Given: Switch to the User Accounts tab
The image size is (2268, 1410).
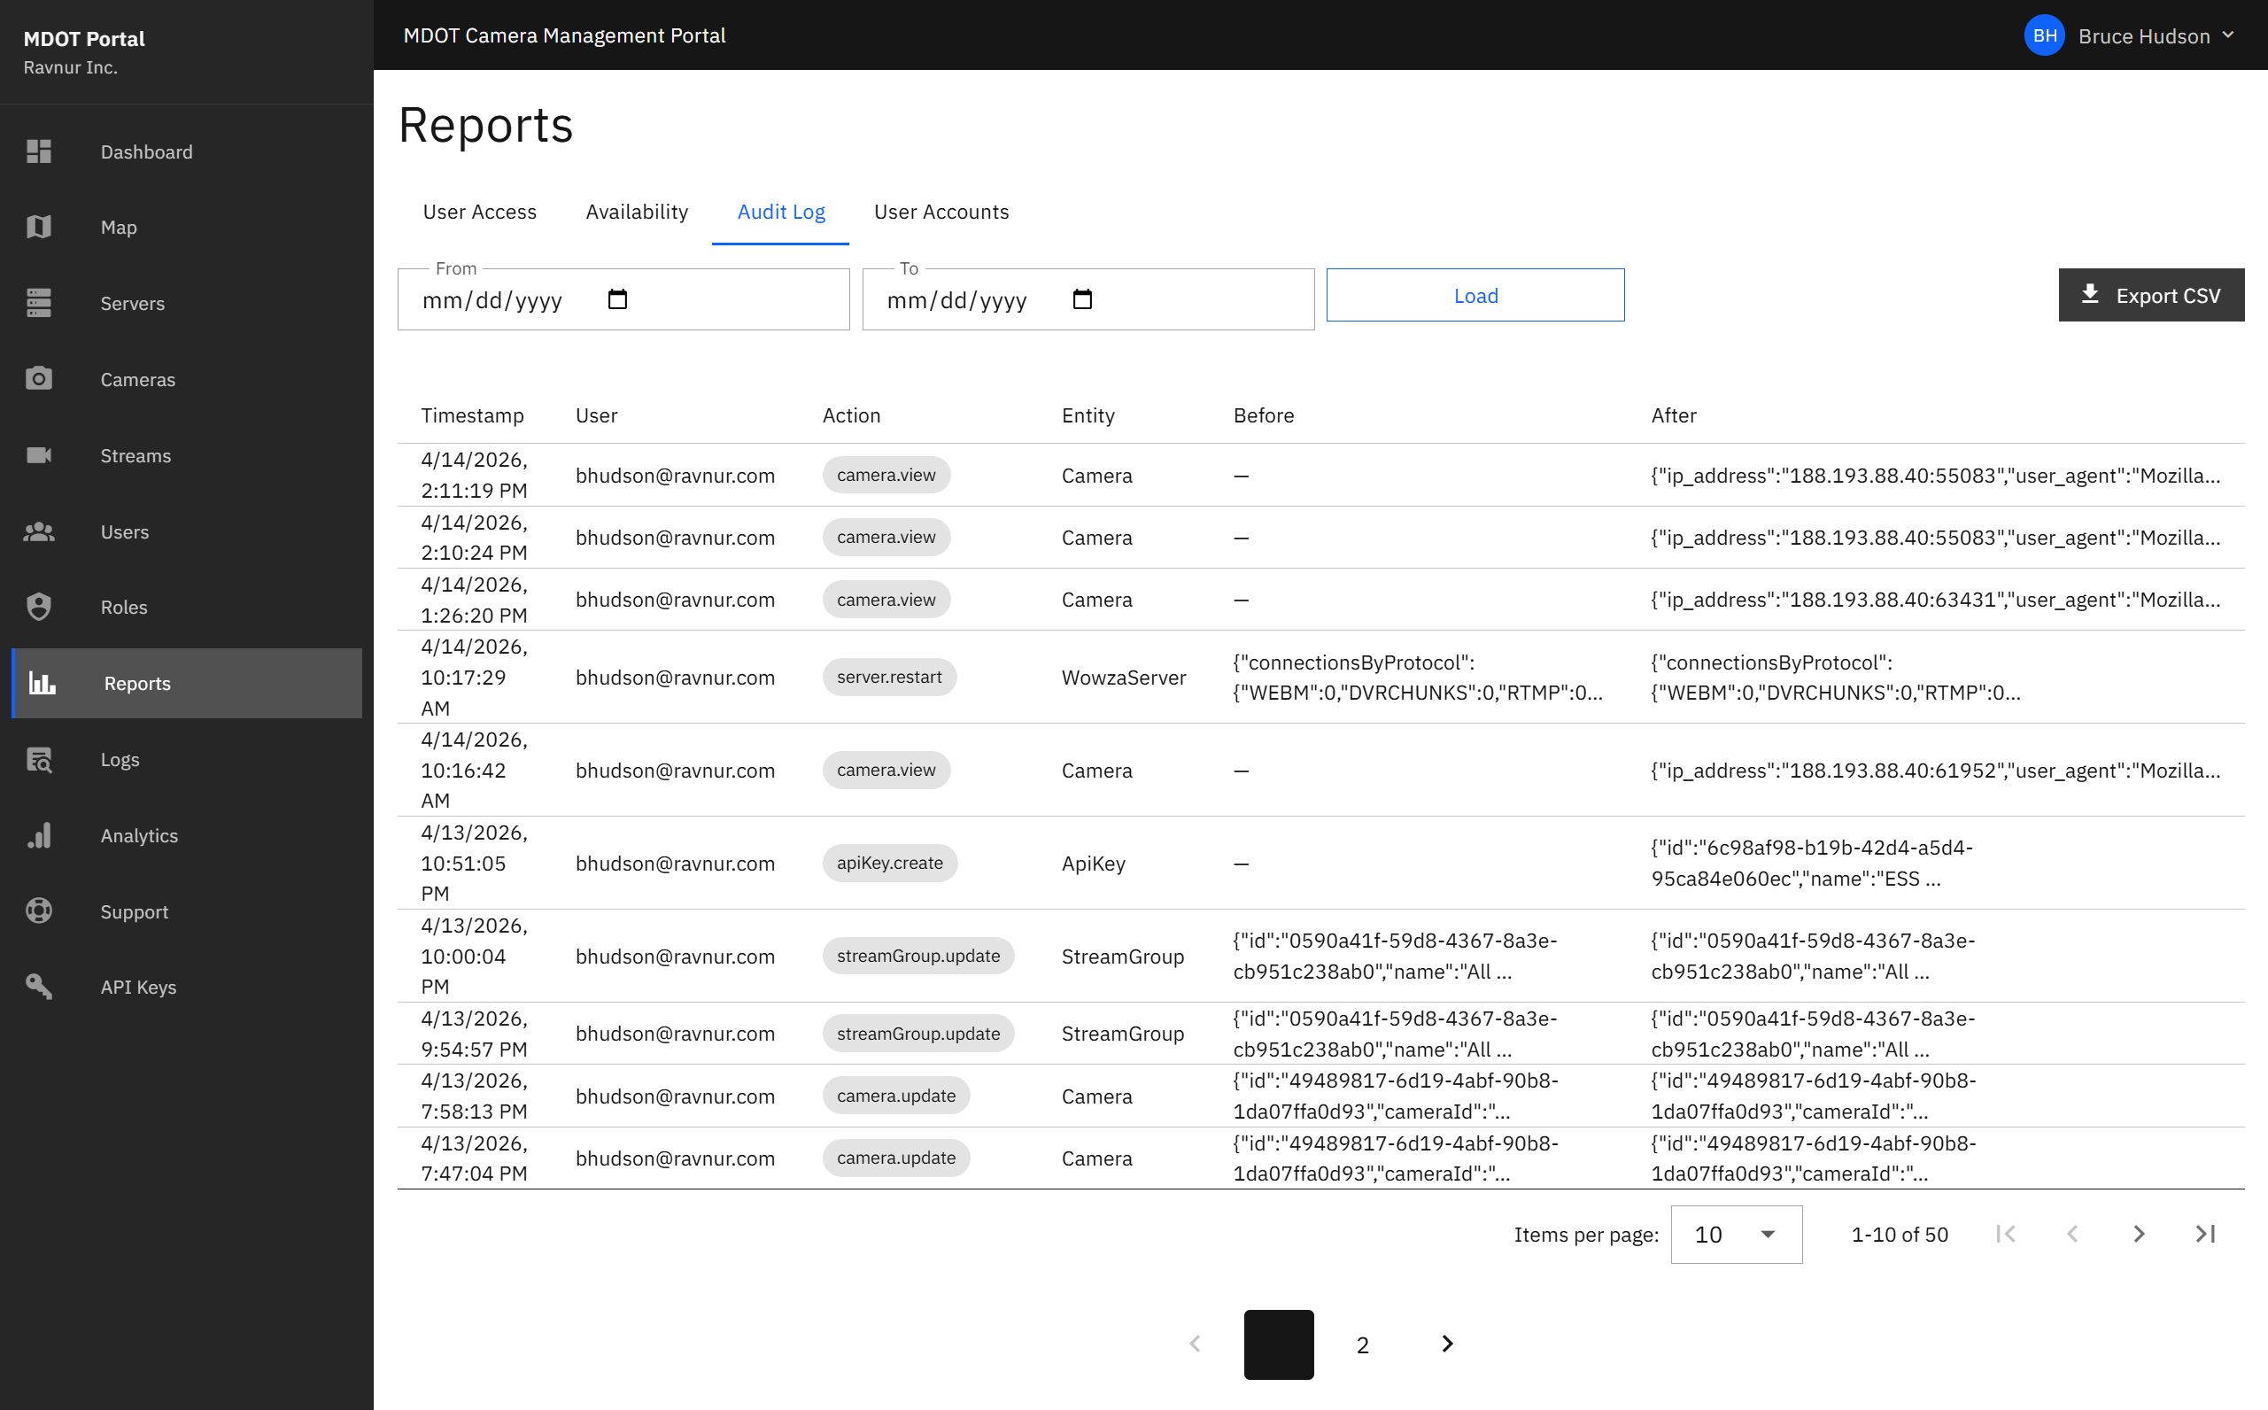Looking at the screenshot, I should pyautogui.click(x=940, y=212).
